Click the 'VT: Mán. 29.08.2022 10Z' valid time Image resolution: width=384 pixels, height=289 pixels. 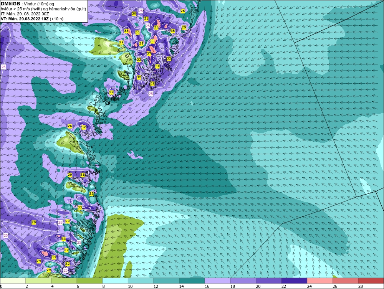point(25,19)
